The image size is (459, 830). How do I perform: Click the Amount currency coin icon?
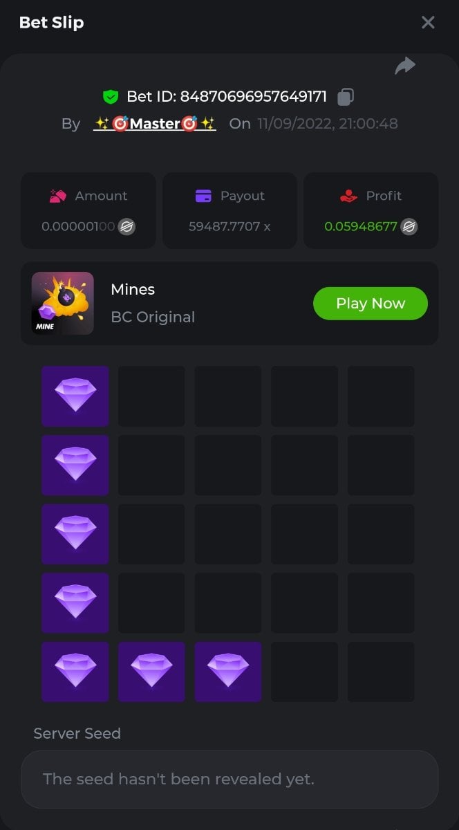[x=127, y=226]
